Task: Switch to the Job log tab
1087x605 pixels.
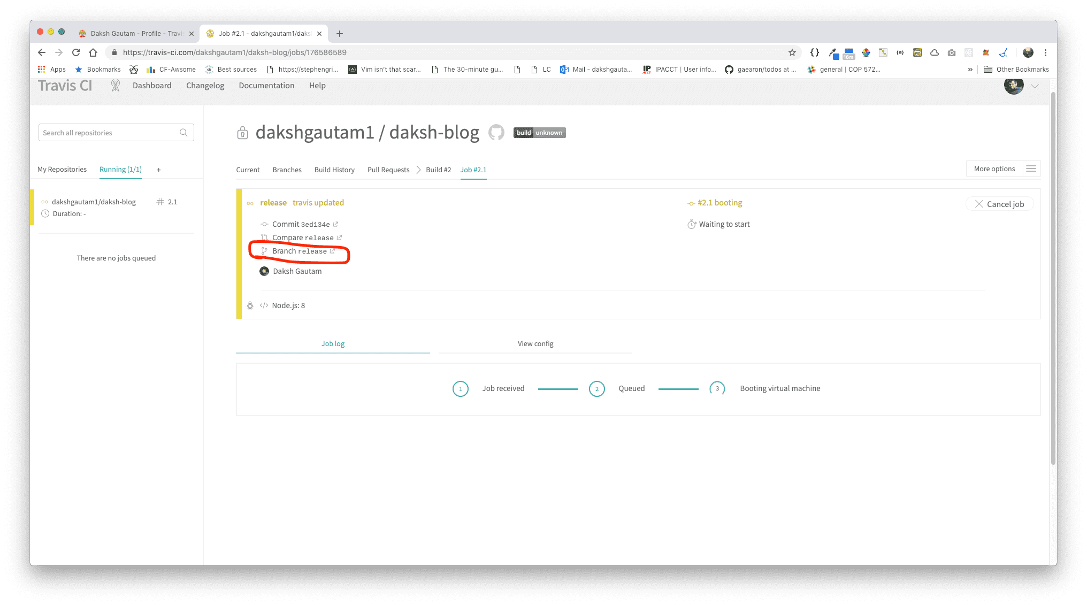Action: tap(333, 344)
